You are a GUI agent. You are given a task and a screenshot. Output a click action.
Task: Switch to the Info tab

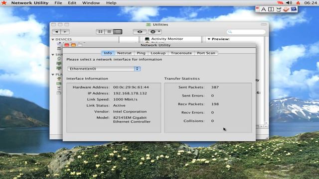coord(108,53)
